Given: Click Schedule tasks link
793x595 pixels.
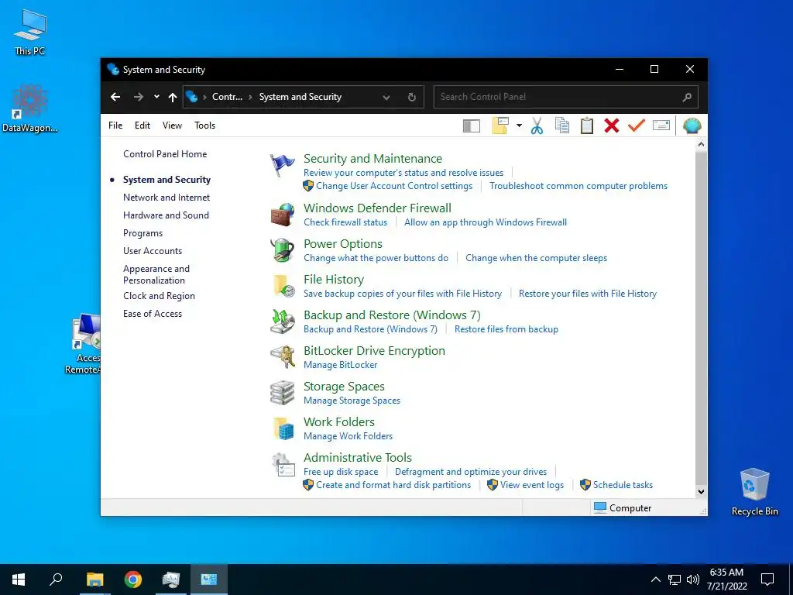Looking at the screenshot, I should (623, 485).
